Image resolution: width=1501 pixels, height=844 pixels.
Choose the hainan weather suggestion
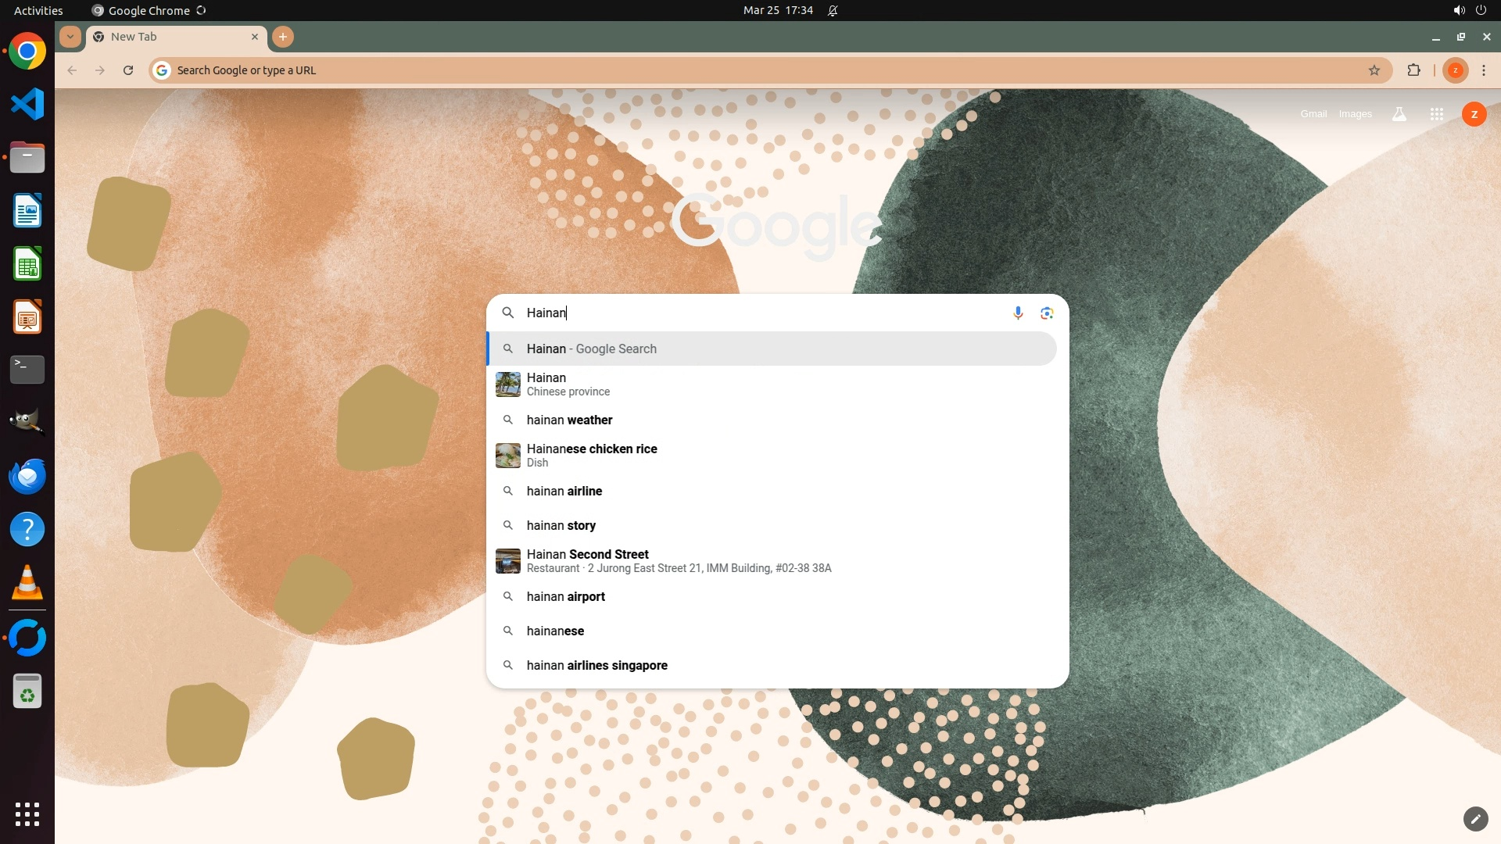[569, 420]
